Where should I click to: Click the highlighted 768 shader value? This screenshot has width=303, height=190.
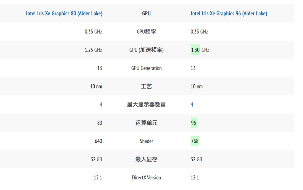tap(195, 141)
